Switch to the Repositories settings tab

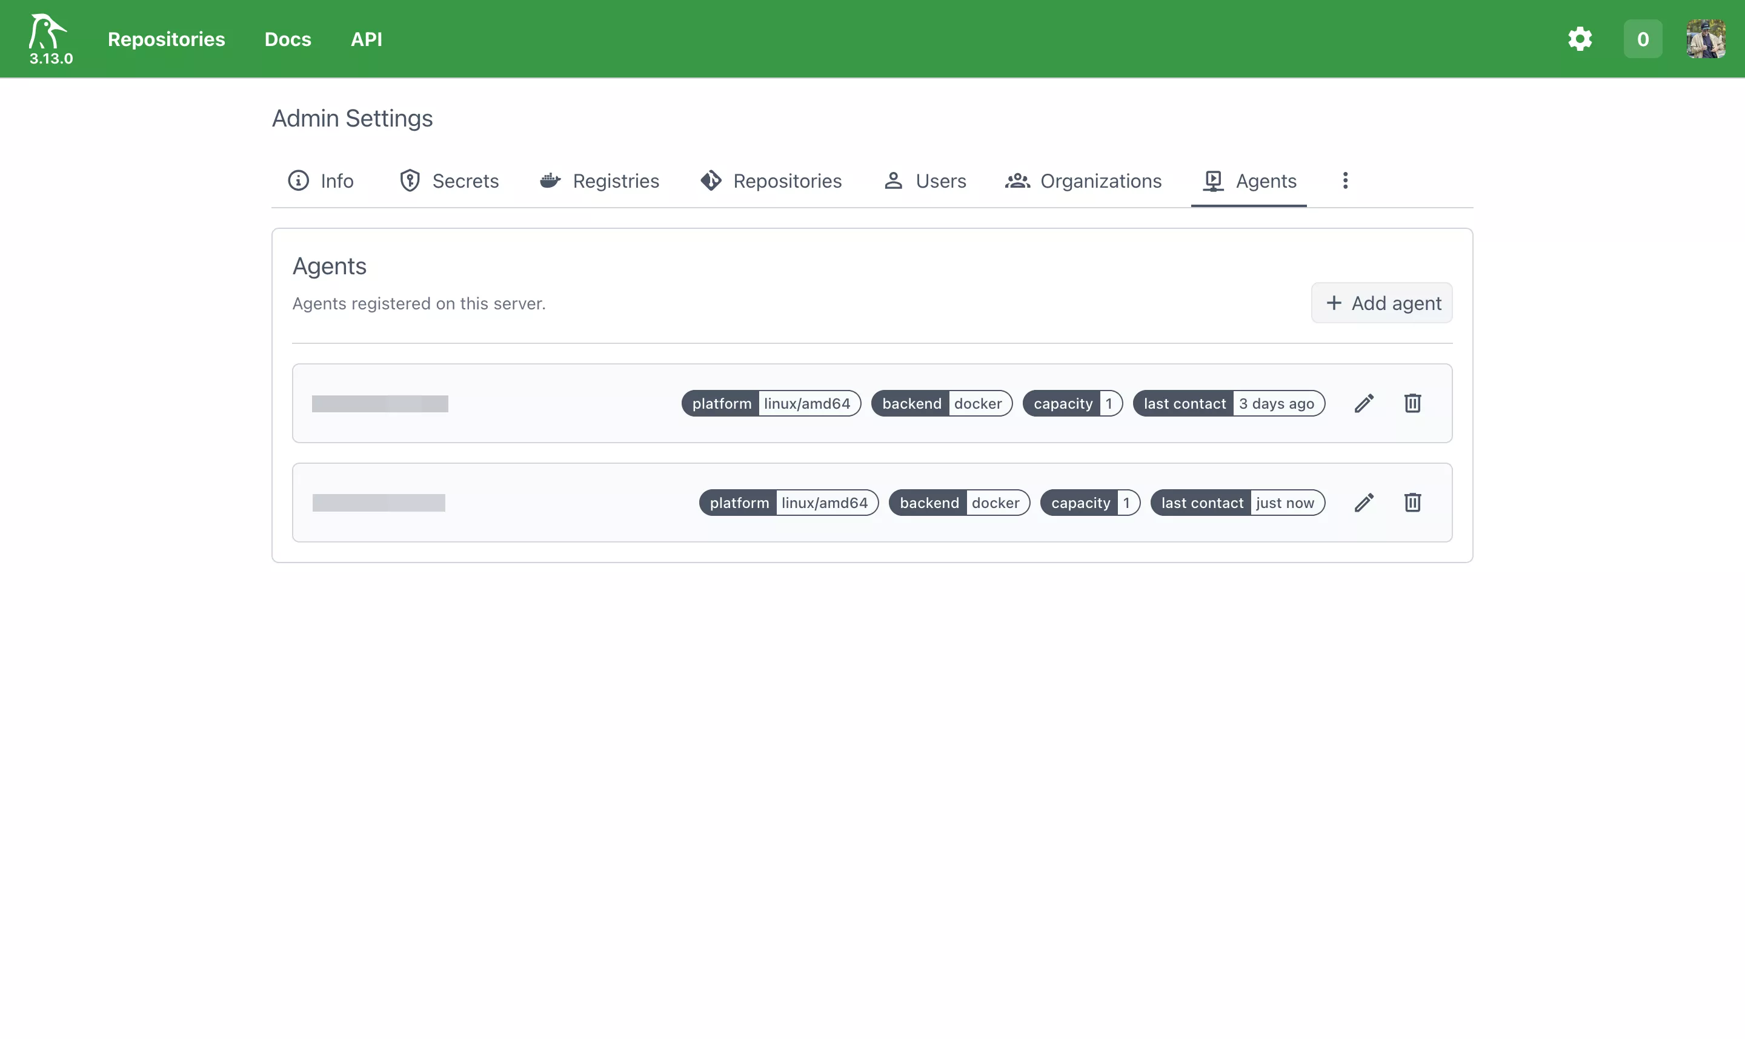771,180
